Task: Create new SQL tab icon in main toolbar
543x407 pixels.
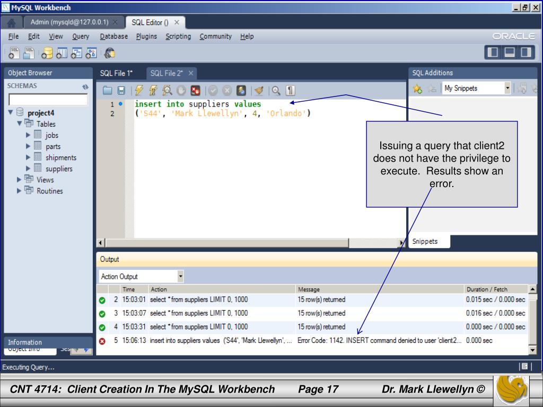Action: point(14,53)
